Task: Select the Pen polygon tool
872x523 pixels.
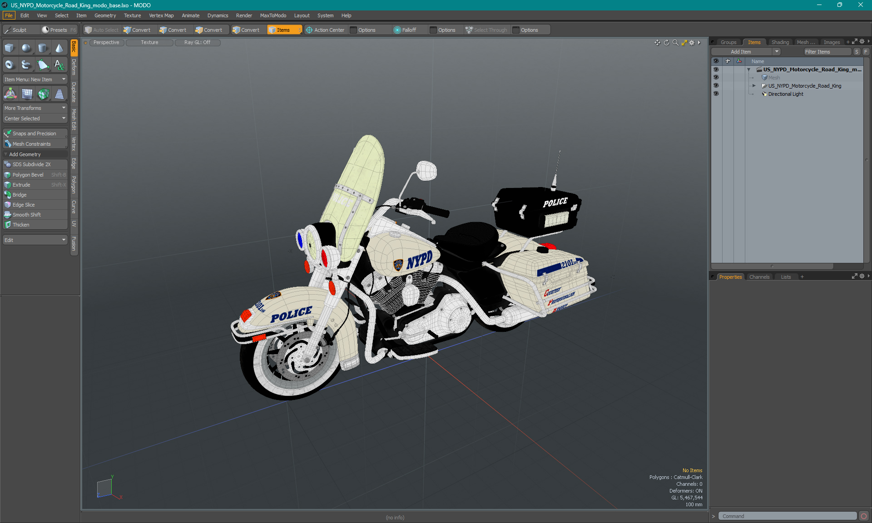Action: coord(43,65)
